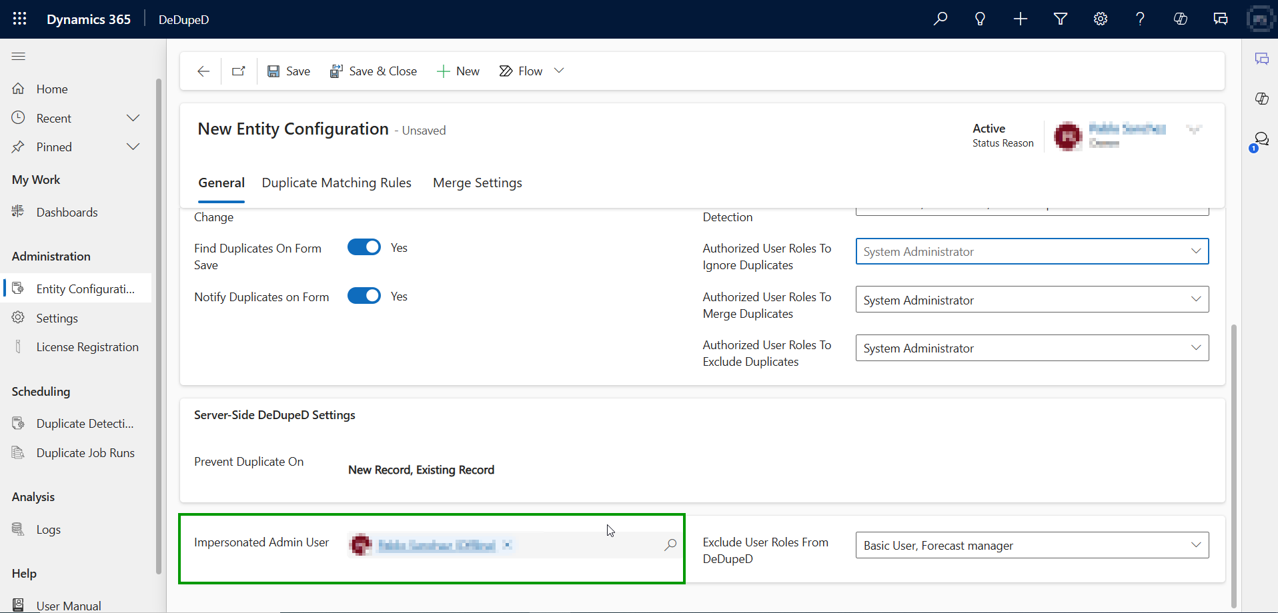
Task: Open License Registration in the sidebar
Action: tap(87, 347)
